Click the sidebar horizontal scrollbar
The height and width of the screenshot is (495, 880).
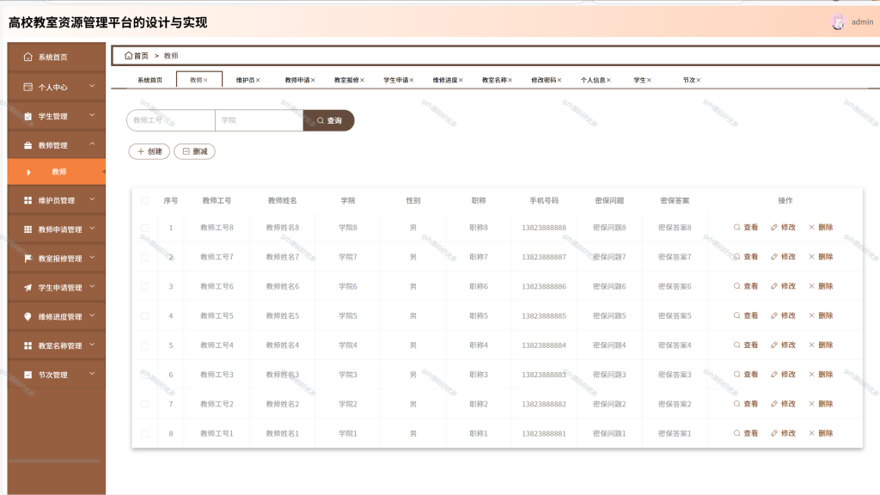(54, 461)
